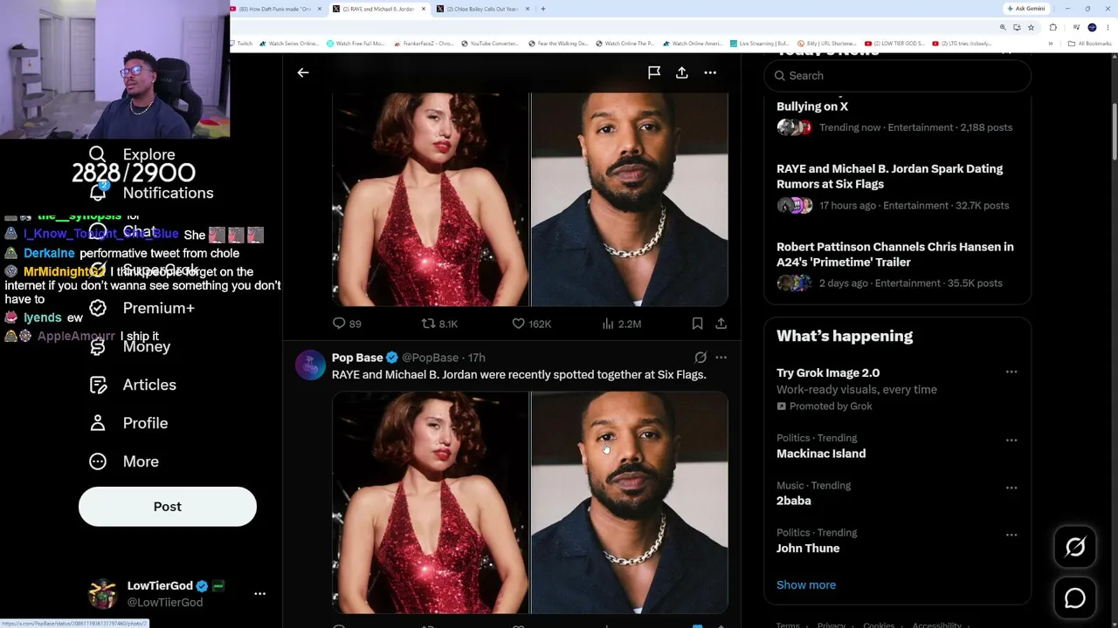Open Notifications in the X sidebar
This screenshot has width=1118, height=628.
coord(150,193)
